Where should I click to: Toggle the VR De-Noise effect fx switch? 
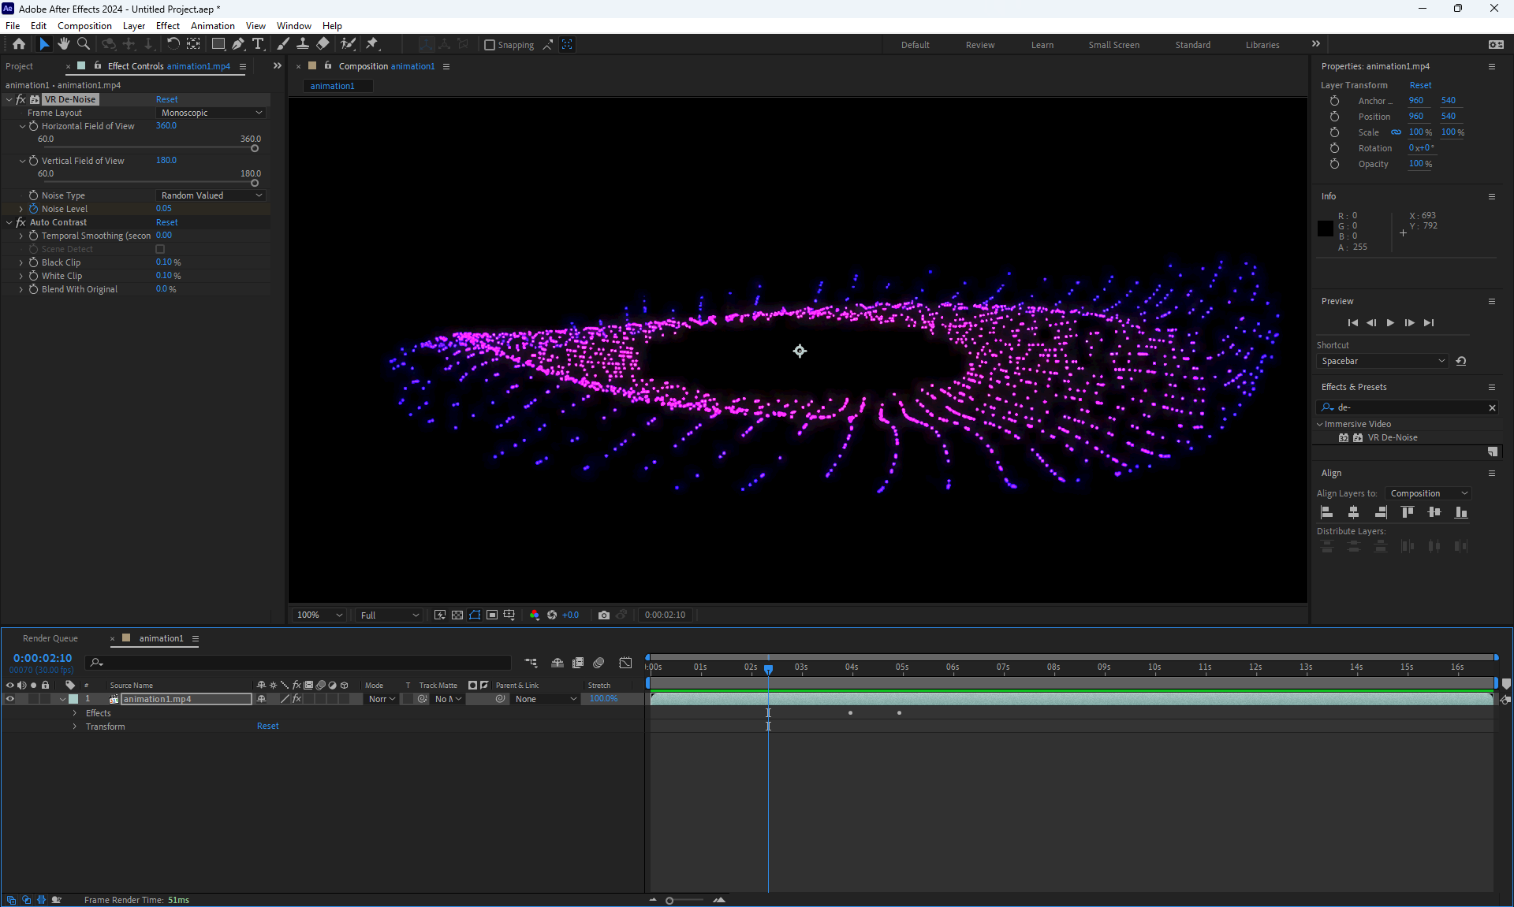[21, 99]
